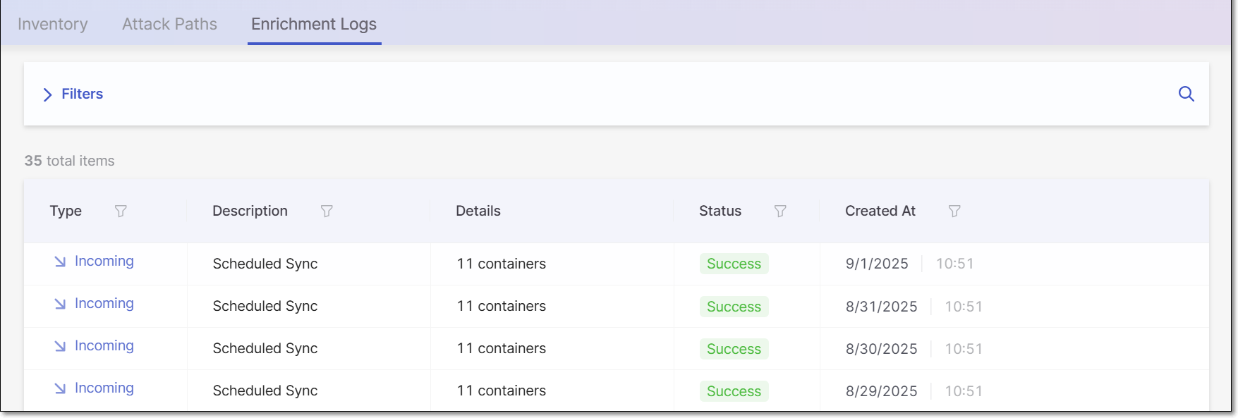
Task: Click the incoming arrow icon for 8/30/2025 row
Action: (x=60, y=346)
